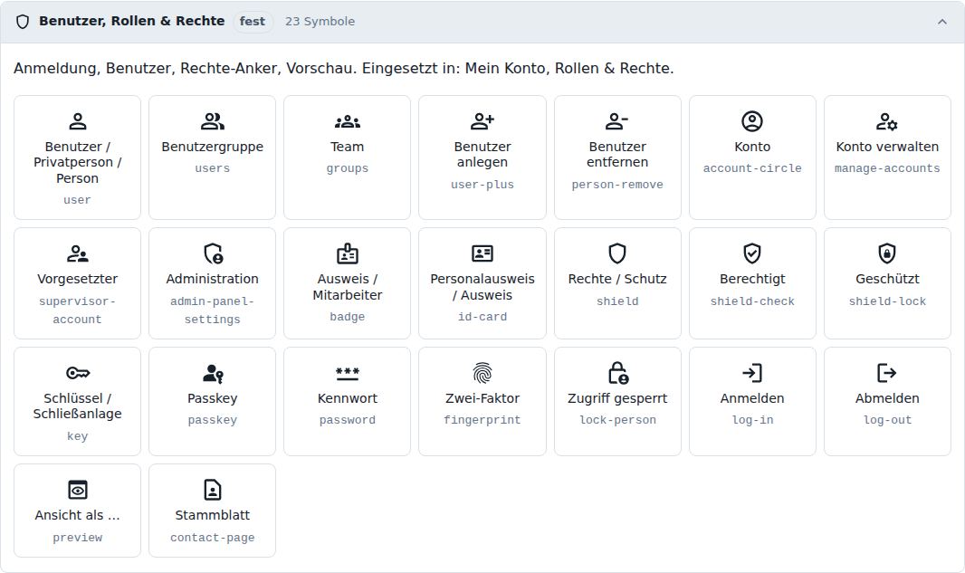Viewport: 965px width, 573px height.
Task: Click the Ausweis / Mitarbeiter badge icon
Action: 348,253
